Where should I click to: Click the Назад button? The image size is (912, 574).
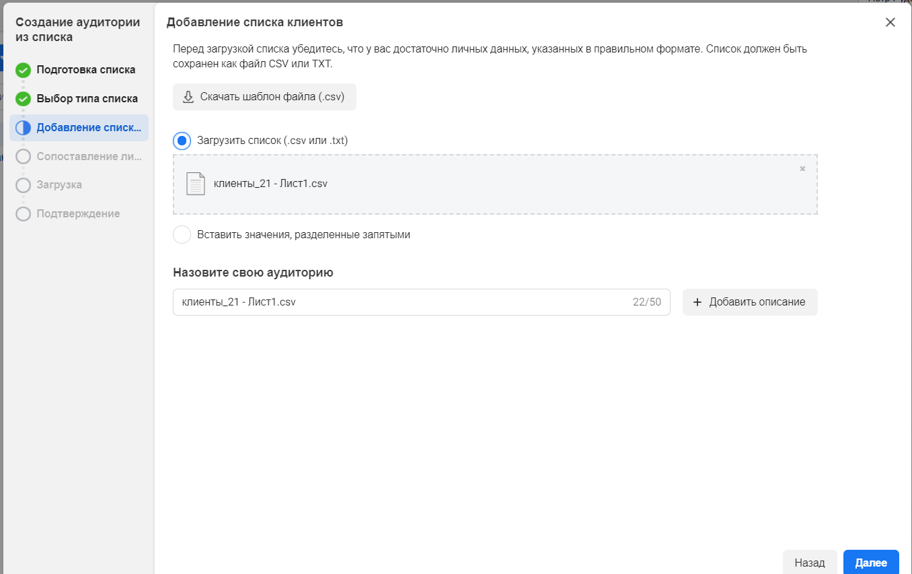pyautogui.click(x=810, y=563)
